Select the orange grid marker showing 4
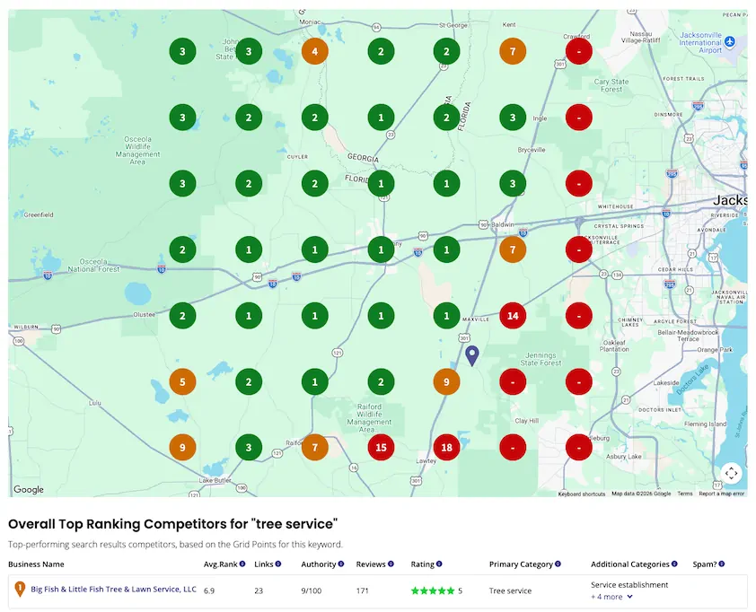756x612 pixels. click(315, 51)
